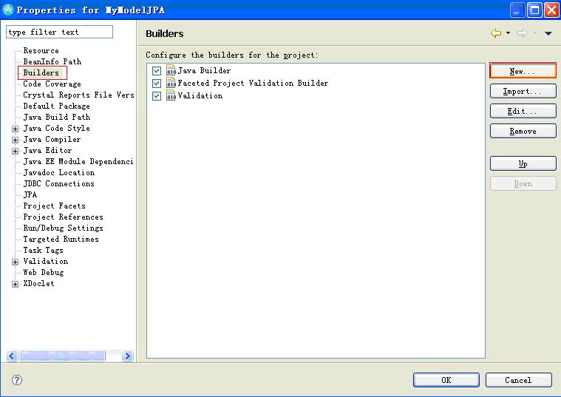Focus the type filter text field
Viewport: 561px width, 397px height.
59,32
